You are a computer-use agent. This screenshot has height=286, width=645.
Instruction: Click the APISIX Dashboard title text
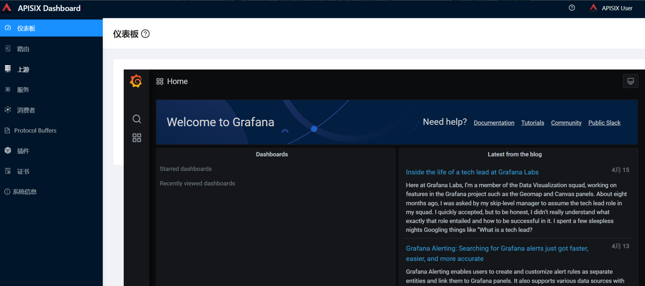point(49,8)
